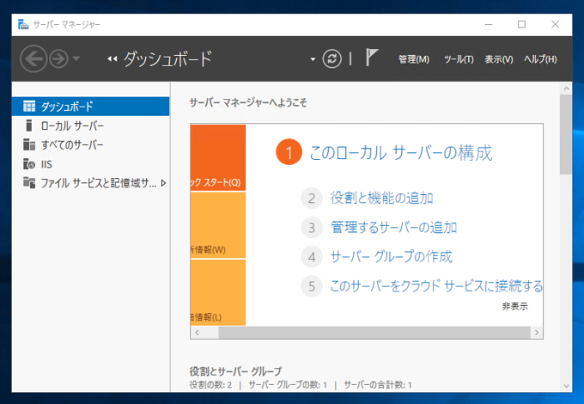584x404 pixels.
Task: Click the main pane vertical scrollbar thumb
Action: point(566,135)
